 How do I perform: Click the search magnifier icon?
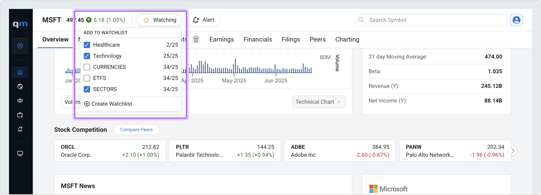pos(361,20)
